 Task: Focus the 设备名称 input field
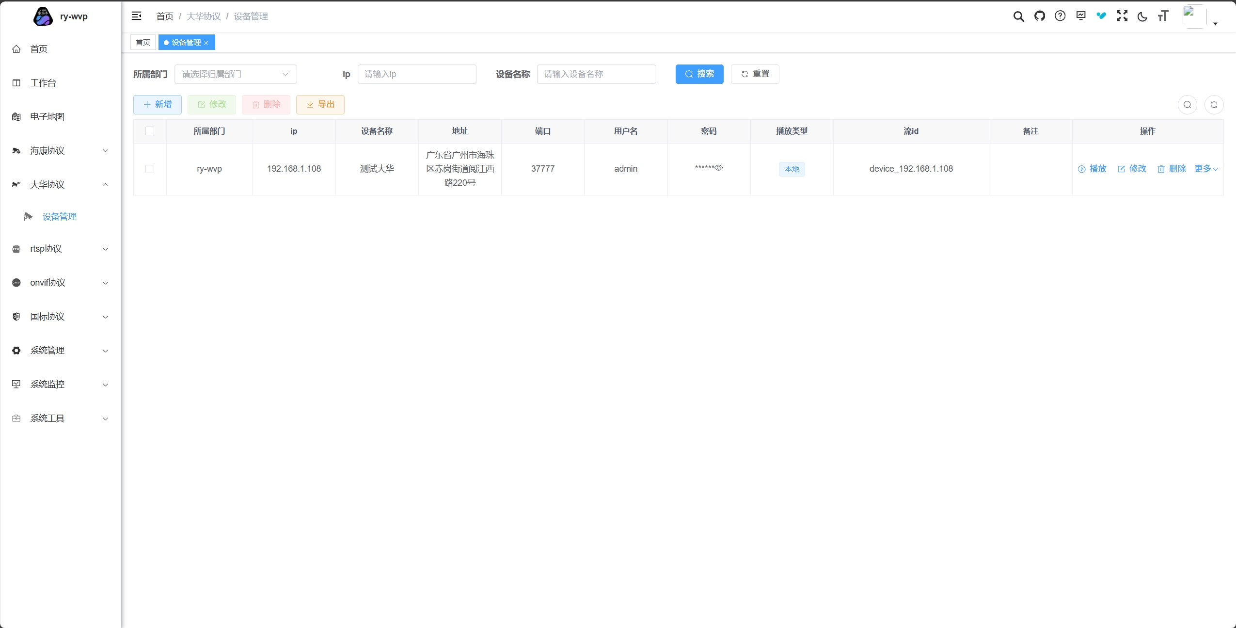click(596, 74)
